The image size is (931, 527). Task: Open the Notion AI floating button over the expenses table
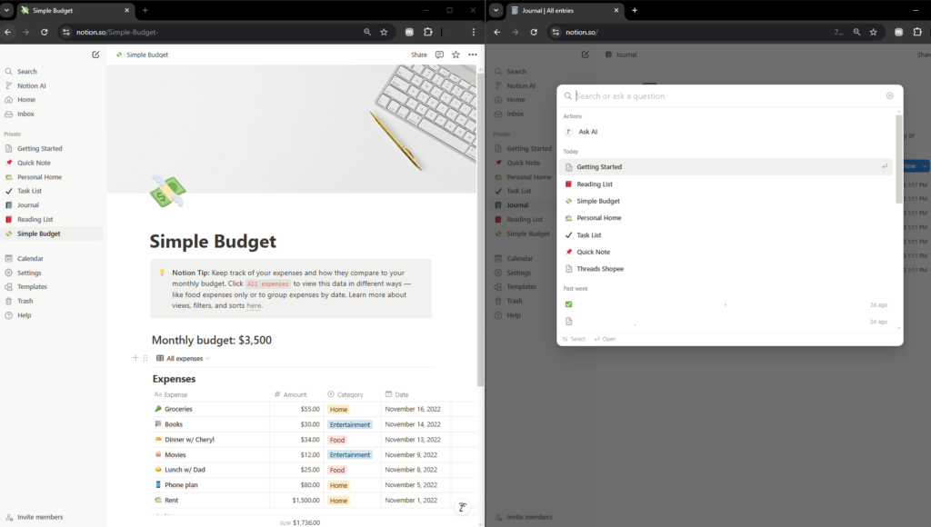click(x=462, y=507)
